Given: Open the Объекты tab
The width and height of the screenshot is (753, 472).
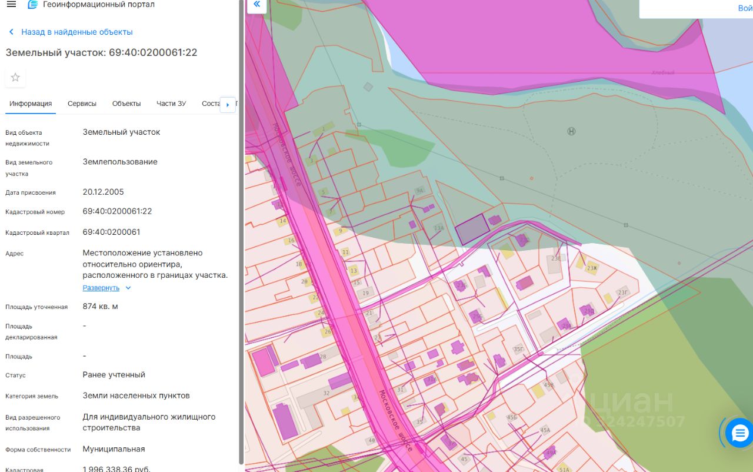Looking at the screenshot, I should point(126,104).
